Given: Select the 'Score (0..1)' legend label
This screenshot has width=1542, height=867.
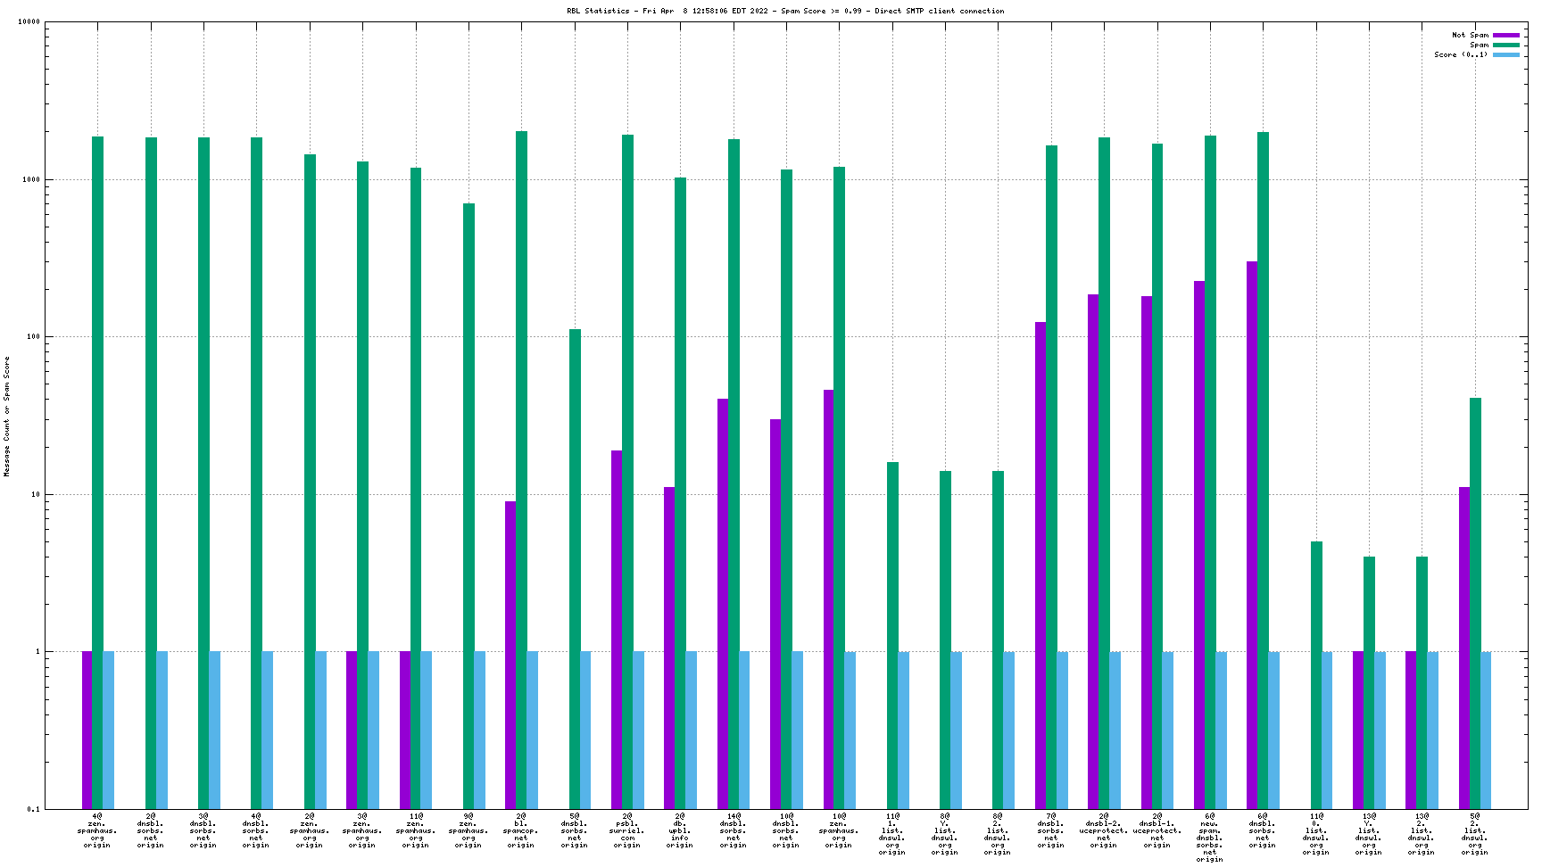Looking at the screenshot, I should (x=1461, y=54).
